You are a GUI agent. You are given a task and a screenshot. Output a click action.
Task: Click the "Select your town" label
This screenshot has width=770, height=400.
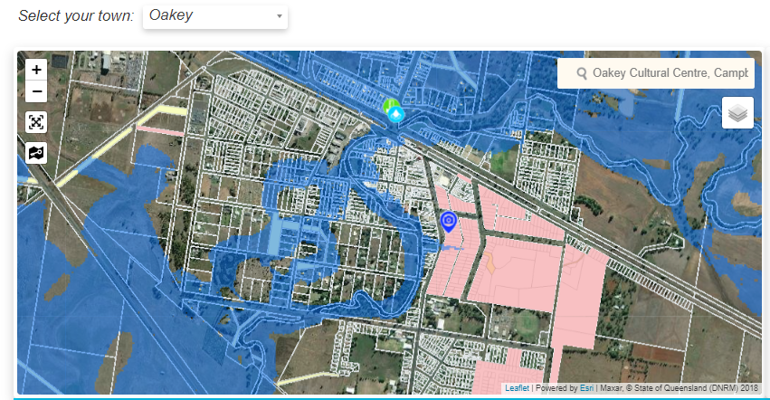pyautogui.click(x=76, y=16)
